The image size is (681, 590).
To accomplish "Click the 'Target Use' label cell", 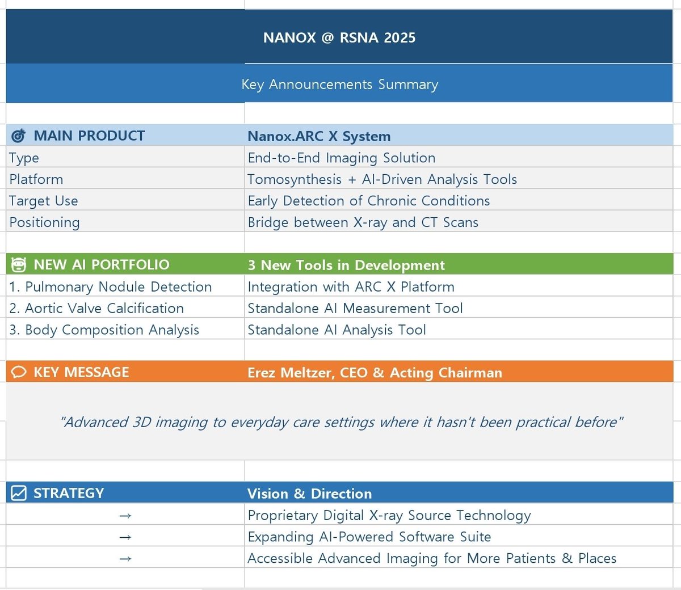I will [125, 200].
